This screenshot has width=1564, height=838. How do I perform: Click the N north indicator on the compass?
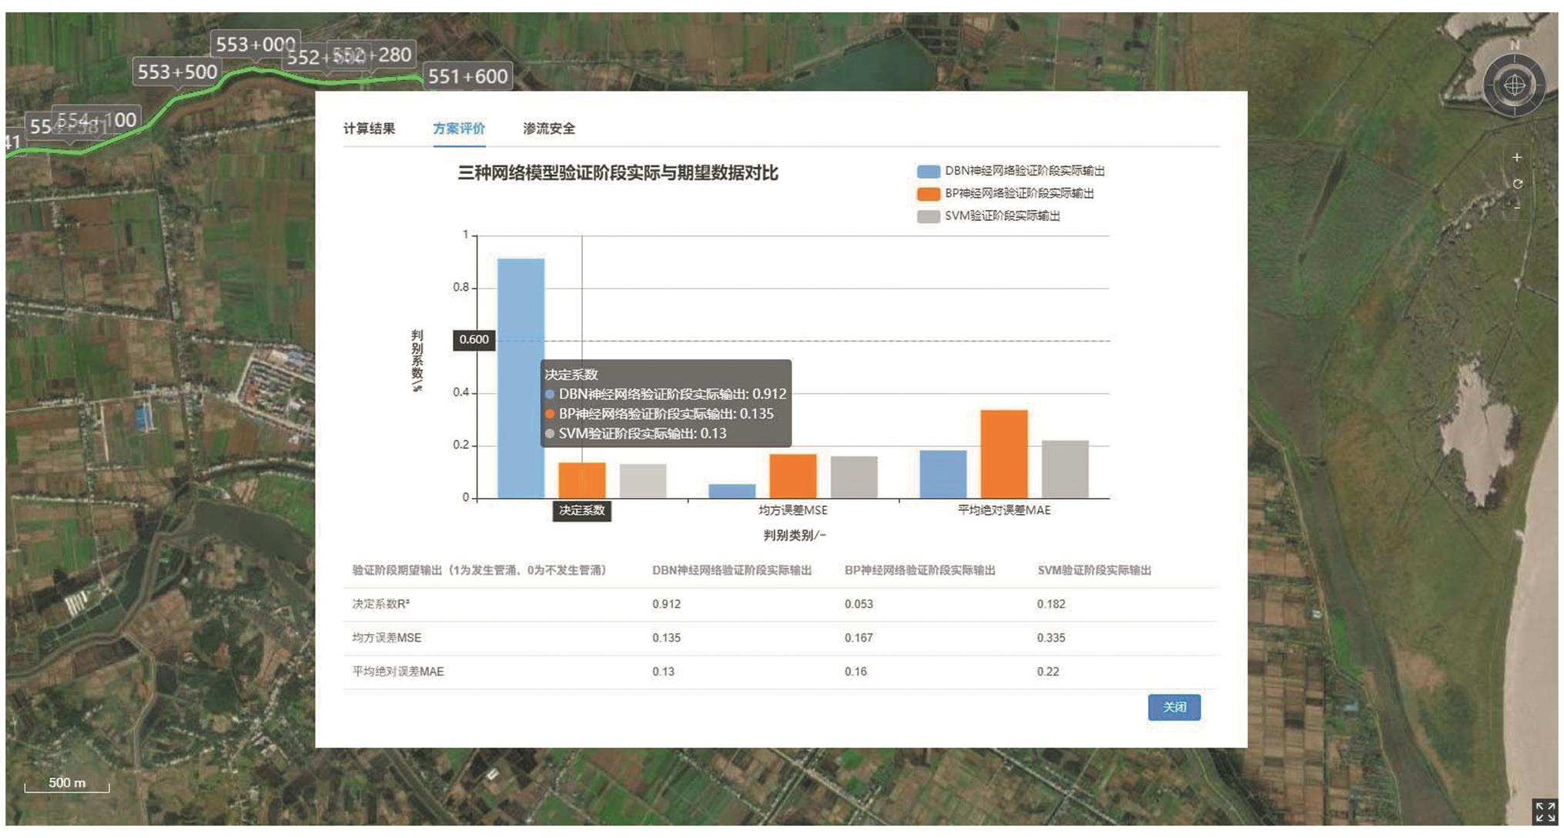[x=1514, y=45]
